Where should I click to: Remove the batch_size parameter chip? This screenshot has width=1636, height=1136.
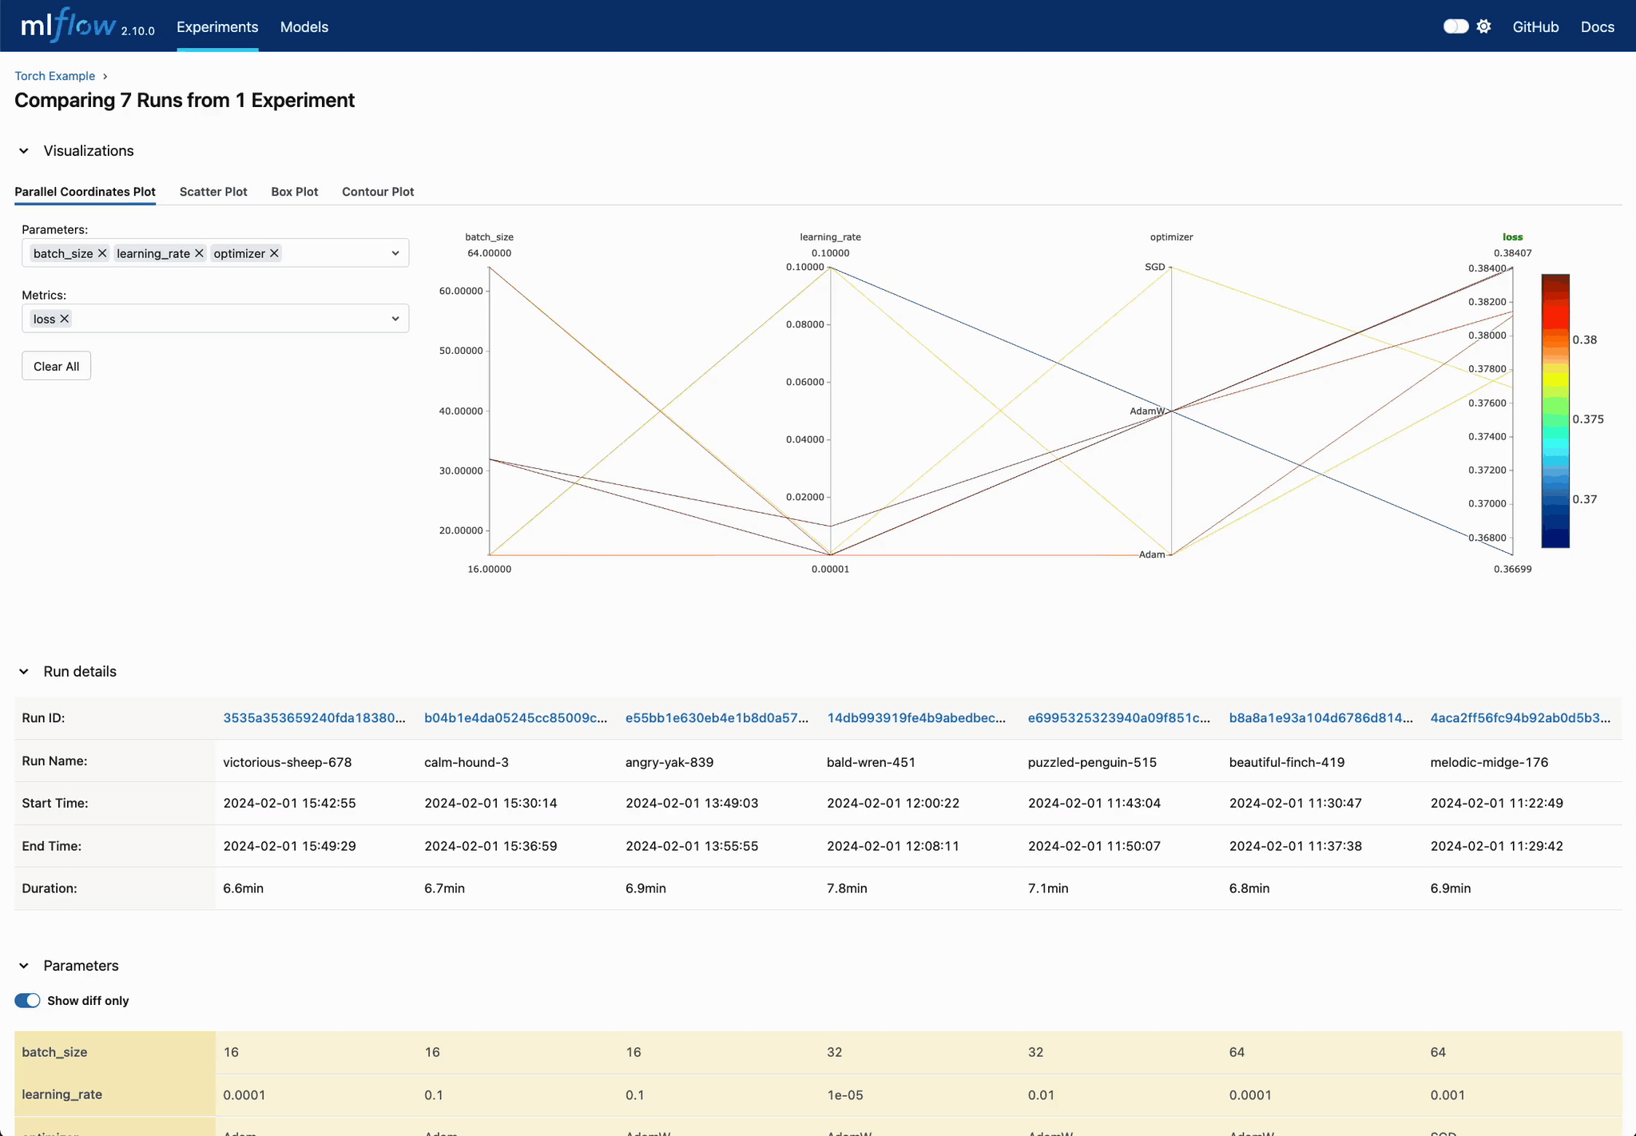pyautogui.click(x=102, y=253)
